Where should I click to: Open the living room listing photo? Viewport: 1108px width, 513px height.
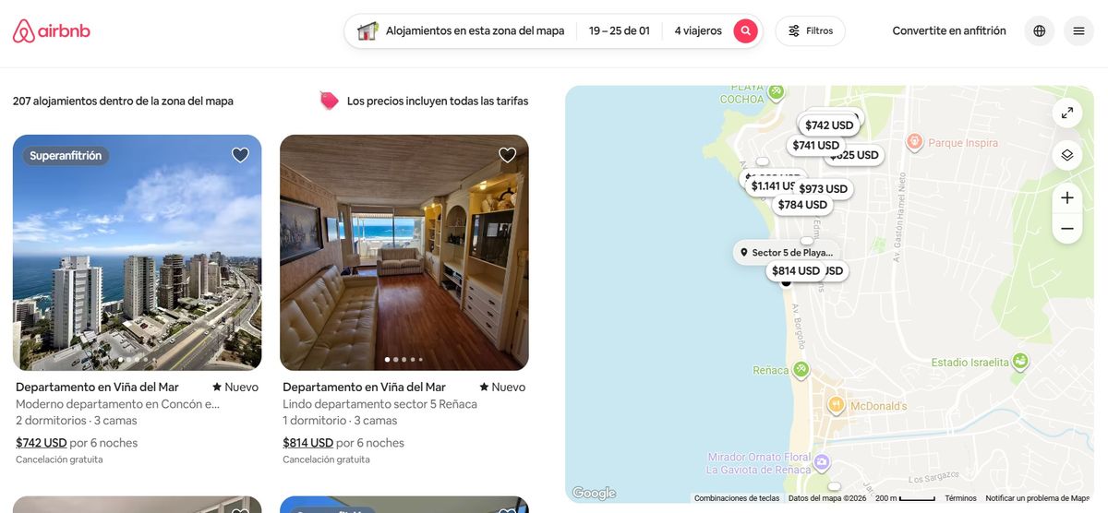[x=404, y=253]
